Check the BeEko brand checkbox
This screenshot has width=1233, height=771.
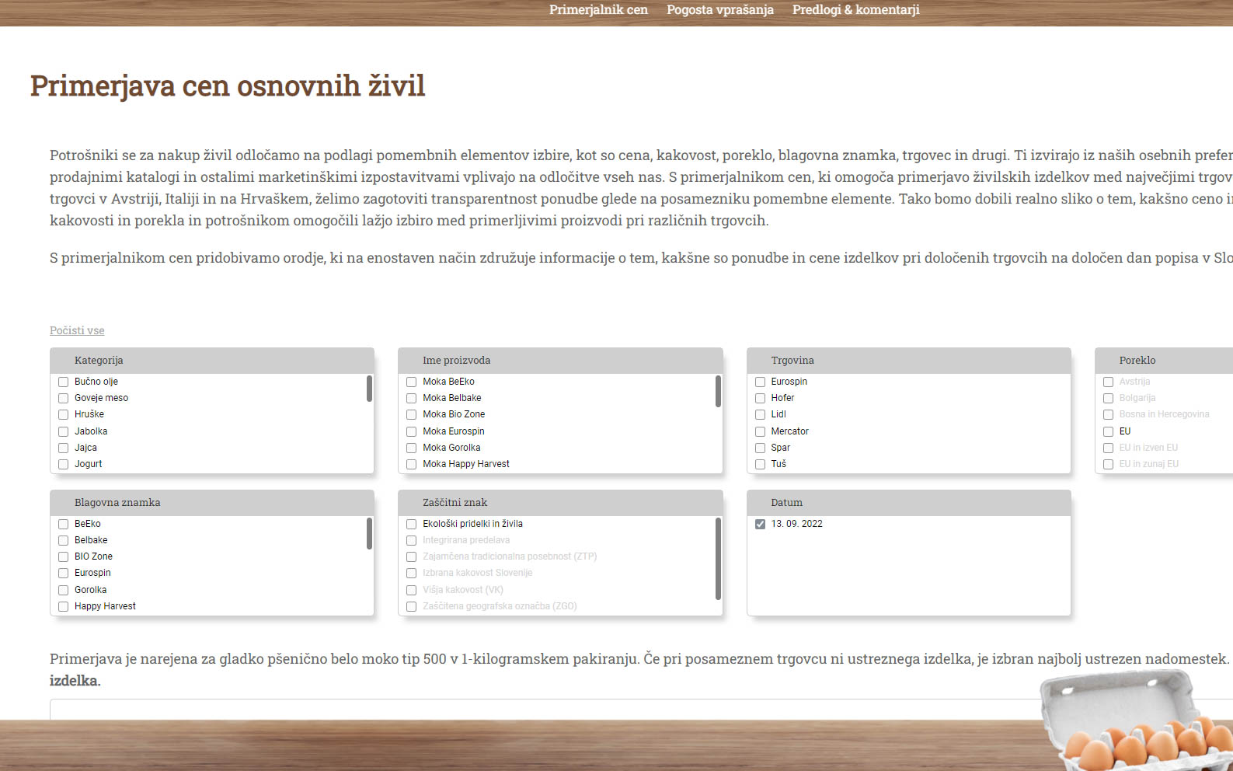click(64, 524)
